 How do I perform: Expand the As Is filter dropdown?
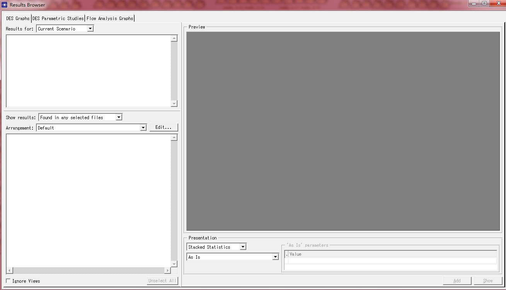(233, 257)
